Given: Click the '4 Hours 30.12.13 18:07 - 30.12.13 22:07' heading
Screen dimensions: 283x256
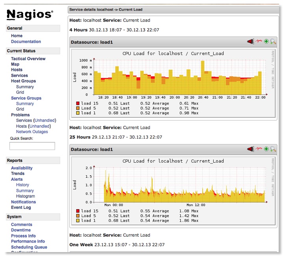Looking at the screenshot, I should pos(114,30).
